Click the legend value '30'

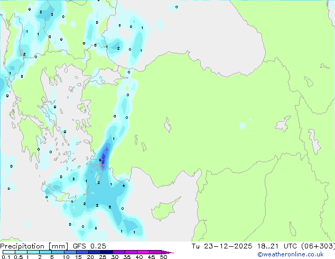click(x=115, y=257)
